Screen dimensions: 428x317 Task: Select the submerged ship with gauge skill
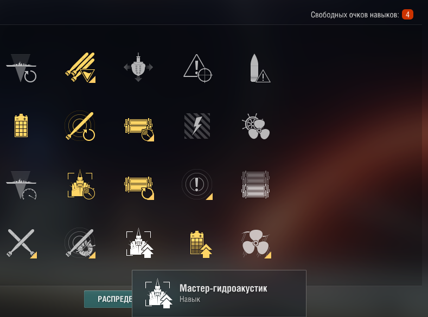[x=21, y=185]
